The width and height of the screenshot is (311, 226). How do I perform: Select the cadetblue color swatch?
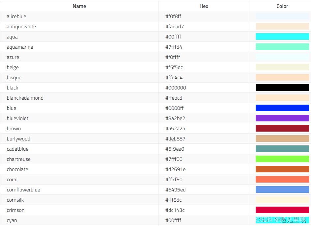(282, 149)
